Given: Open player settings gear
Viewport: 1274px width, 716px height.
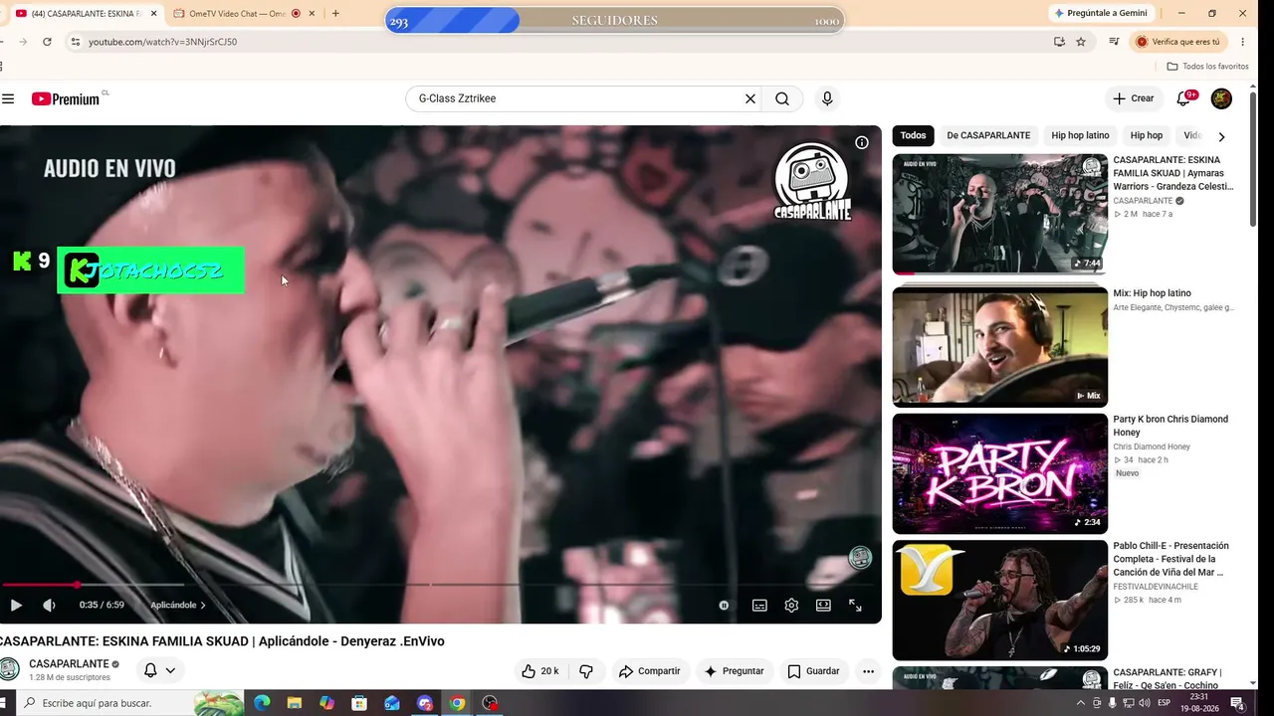Looking at the screenshot, I should [x=791, y=605].
